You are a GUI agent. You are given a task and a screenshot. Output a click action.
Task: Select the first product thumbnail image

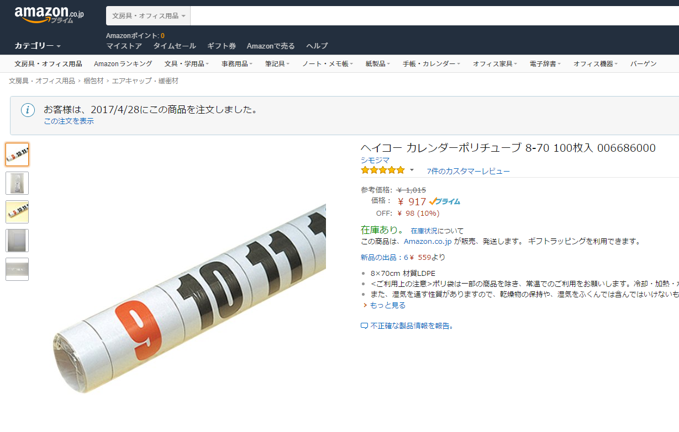(17, 154)
